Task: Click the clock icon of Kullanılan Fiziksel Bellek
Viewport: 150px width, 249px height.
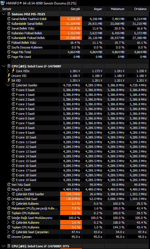Action: pos(9,33)
